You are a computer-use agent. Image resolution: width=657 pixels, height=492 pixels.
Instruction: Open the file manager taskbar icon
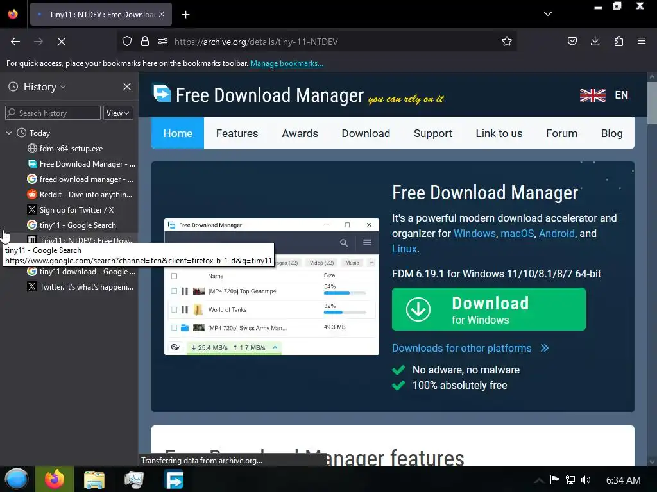94,479
